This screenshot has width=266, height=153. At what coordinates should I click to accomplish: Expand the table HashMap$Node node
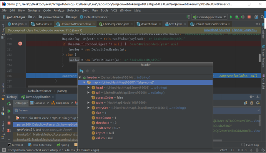pyautogui.click(x=88, y=103)
